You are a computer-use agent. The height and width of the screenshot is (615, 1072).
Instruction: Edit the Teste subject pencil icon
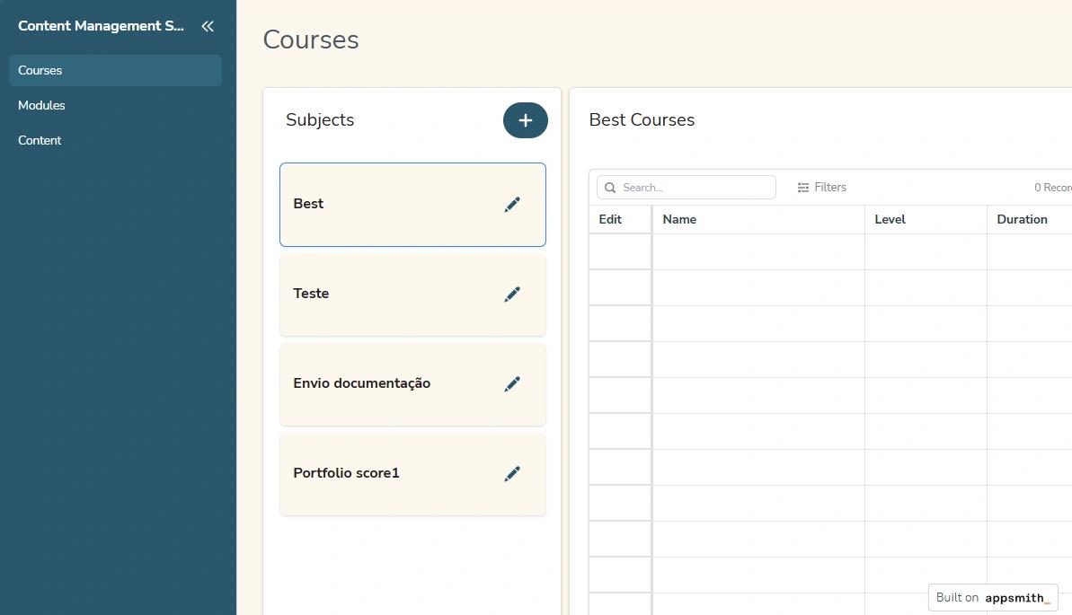512,294
